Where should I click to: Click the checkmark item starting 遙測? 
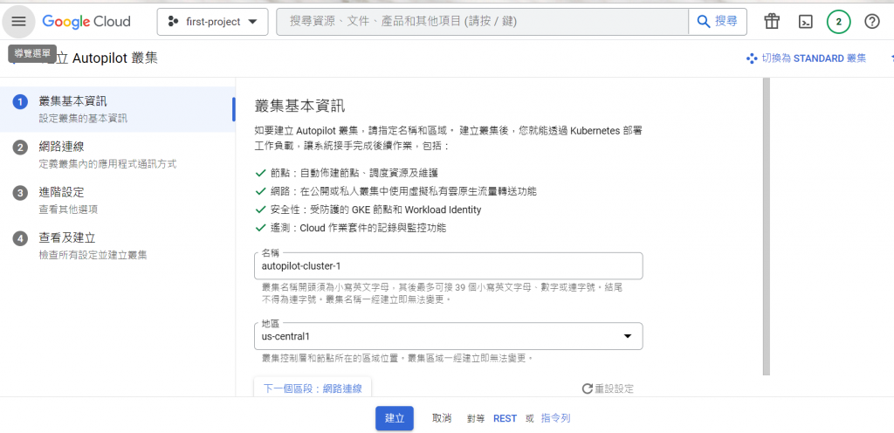351,228
